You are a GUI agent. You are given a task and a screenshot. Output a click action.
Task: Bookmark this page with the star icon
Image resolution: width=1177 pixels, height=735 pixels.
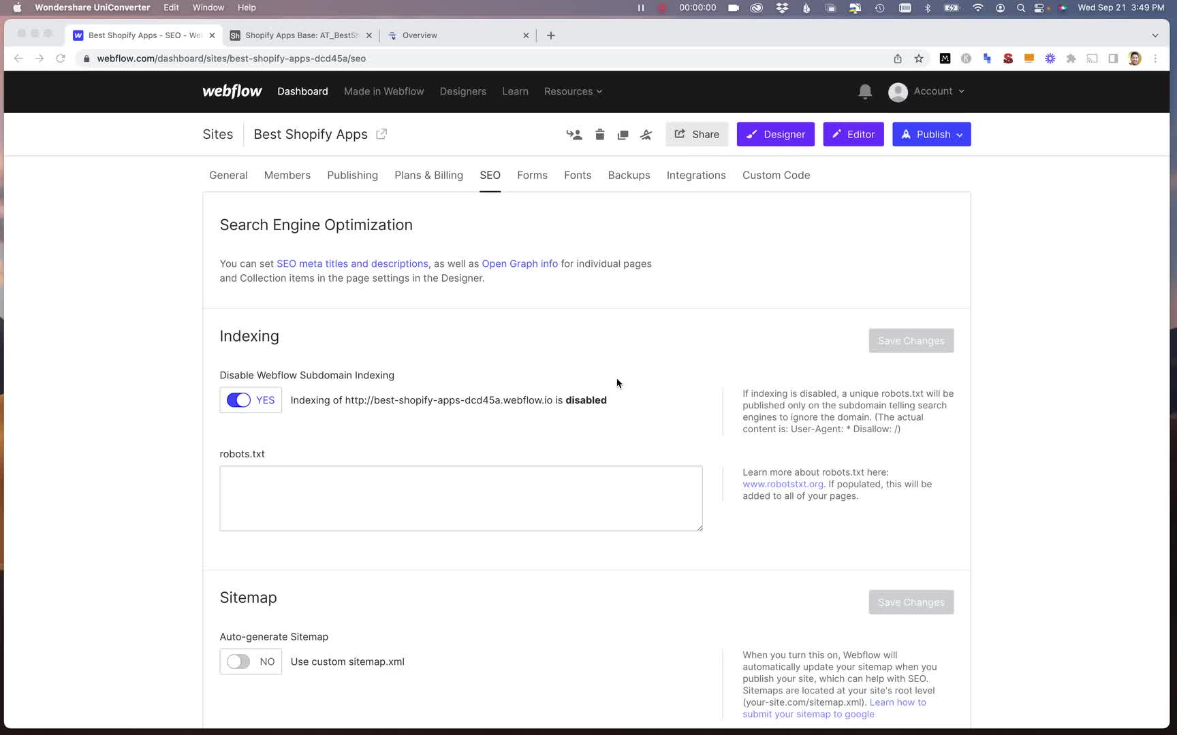pos(919,59)
